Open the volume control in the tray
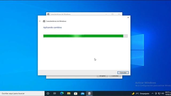 coord(163,93)
